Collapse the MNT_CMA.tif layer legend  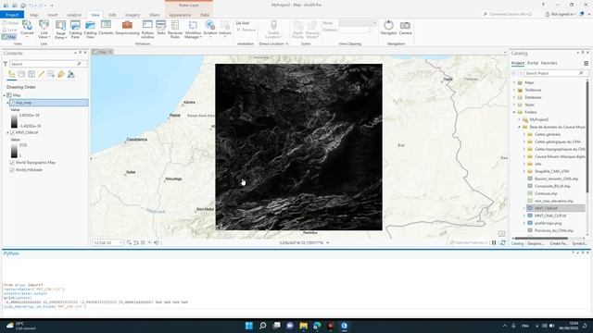tap(7, 132)
